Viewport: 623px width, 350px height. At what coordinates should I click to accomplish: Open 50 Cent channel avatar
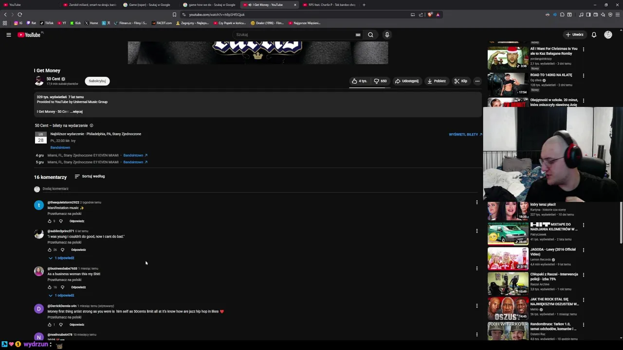pyautogui.click(x=39, y=81)
